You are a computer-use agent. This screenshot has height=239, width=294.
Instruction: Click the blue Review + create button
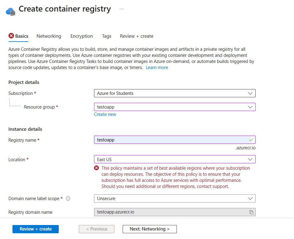click(x=36, y=229)
